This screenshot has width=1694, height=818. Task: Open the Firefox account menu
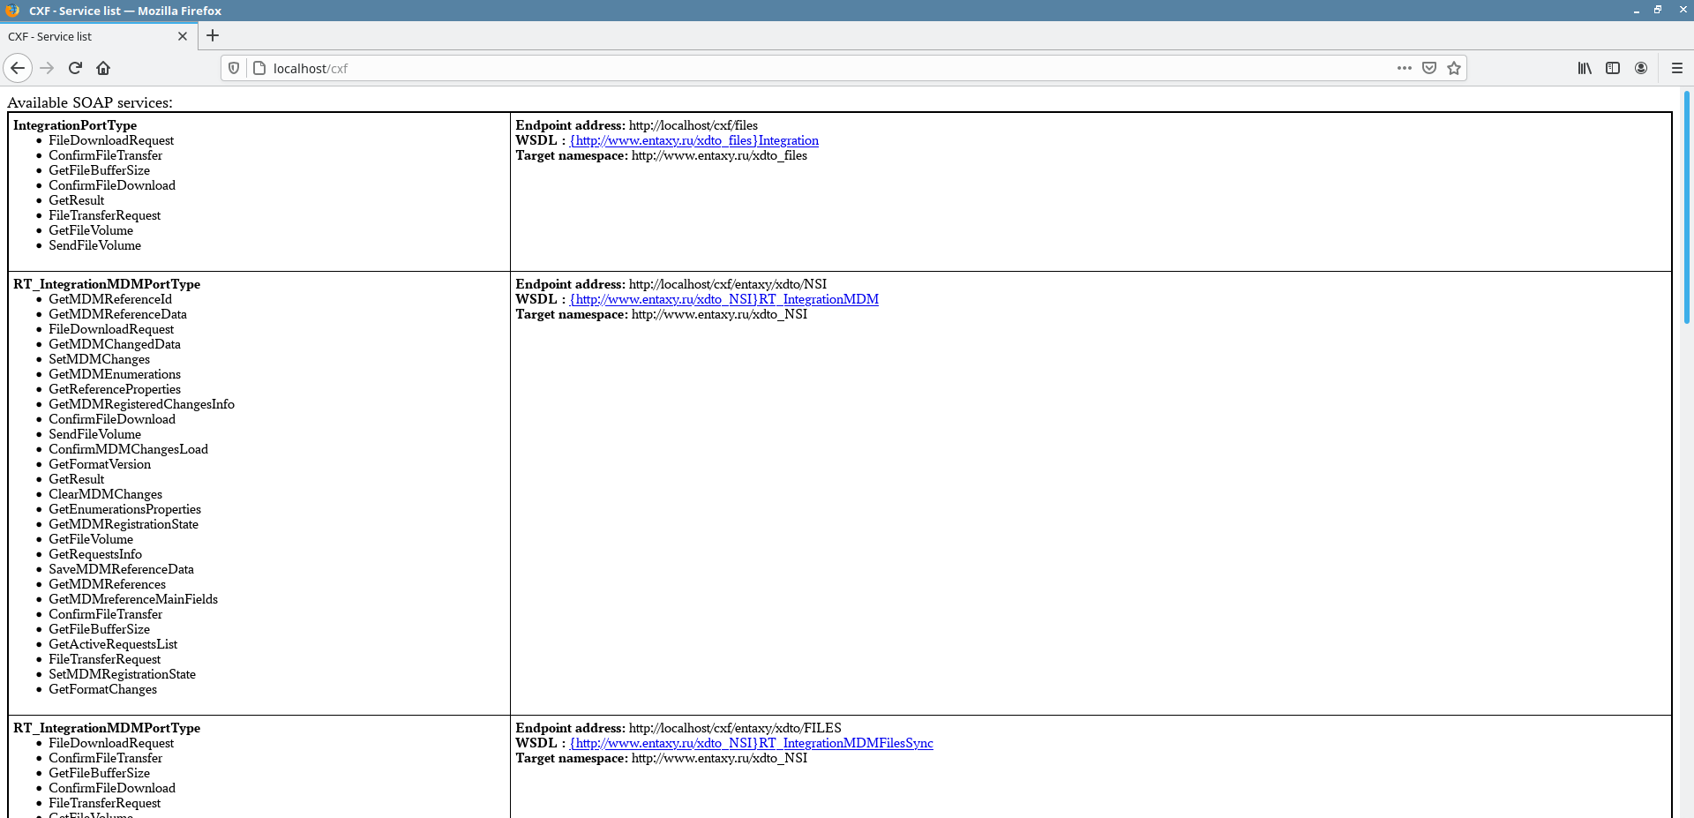pos(1641,68)
